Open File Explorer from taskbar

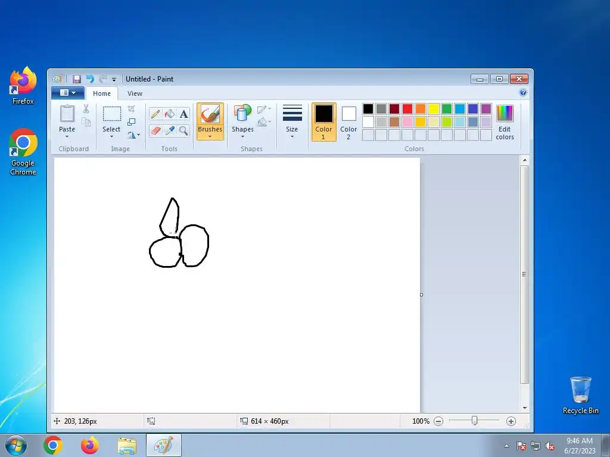pos(127,445)
